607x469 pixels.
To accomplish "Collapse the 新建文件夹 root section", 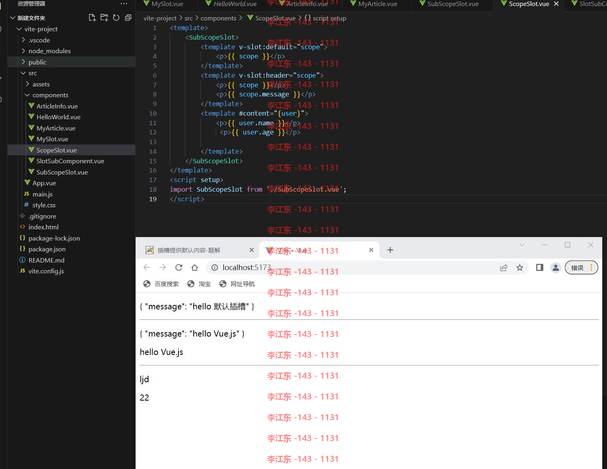I will (13, 18).
